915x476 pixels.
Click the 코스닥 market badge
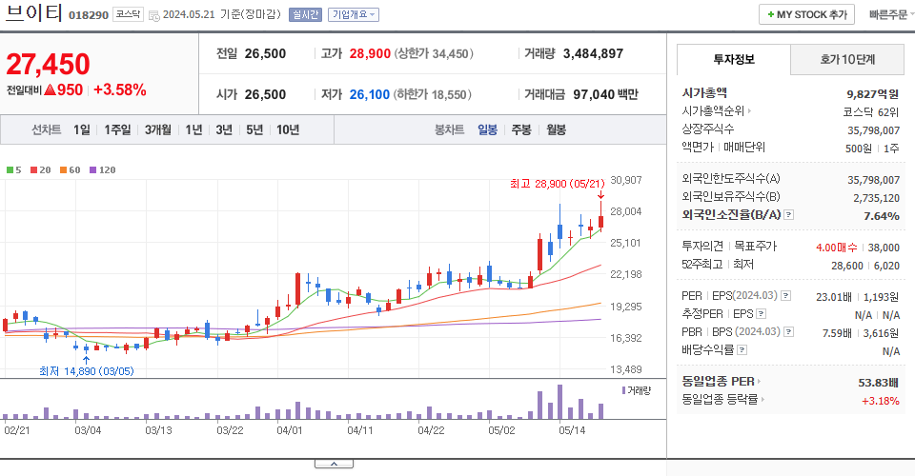pyautogui.click(x=128, y=14)
